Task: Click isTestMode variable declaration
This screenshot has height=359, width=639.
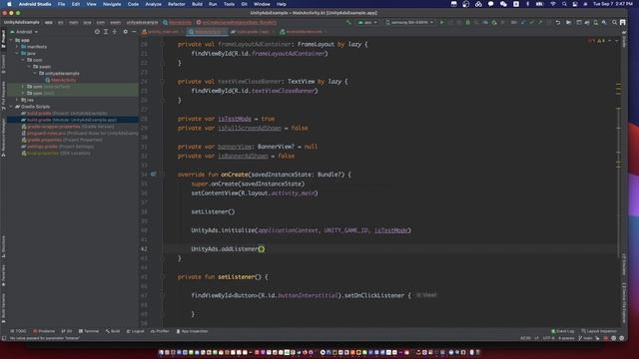Action: tap(235, 119)
